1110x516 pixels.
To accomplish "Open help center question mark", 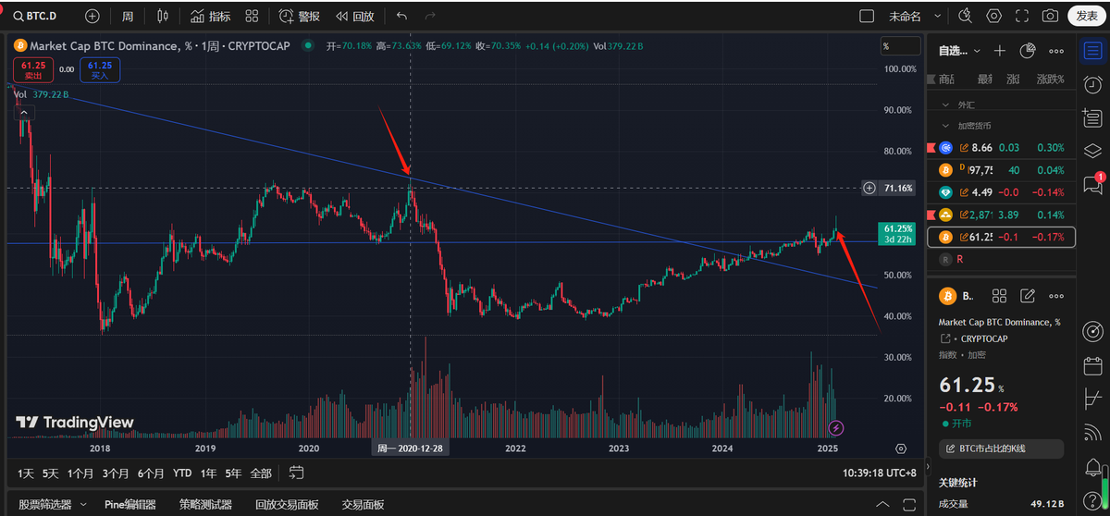I will pos(1092,499).
